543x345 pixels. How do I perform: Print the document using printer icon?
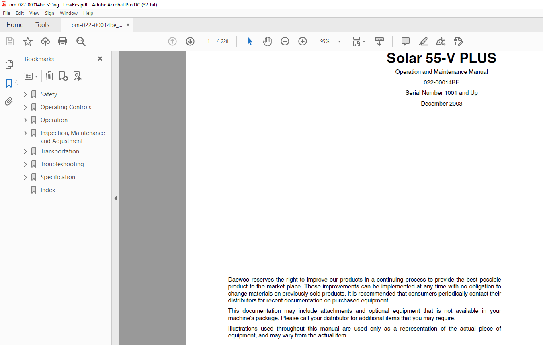63,41
